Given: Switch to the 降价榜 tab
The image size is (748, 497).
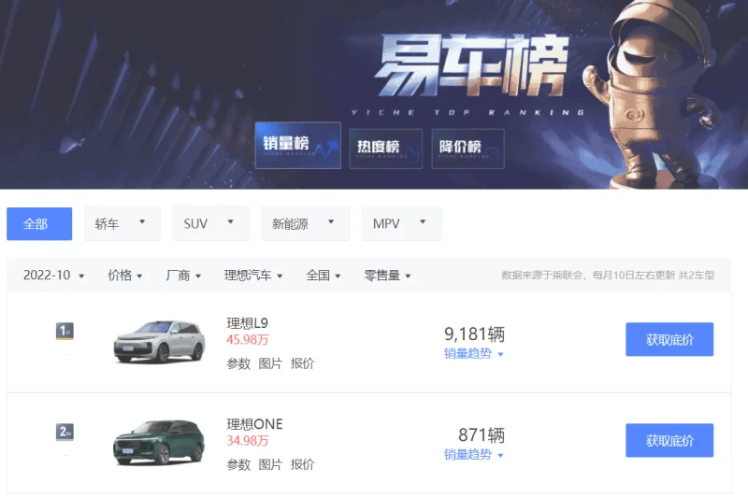Looking at the screenshot, I should coord(468,149).
